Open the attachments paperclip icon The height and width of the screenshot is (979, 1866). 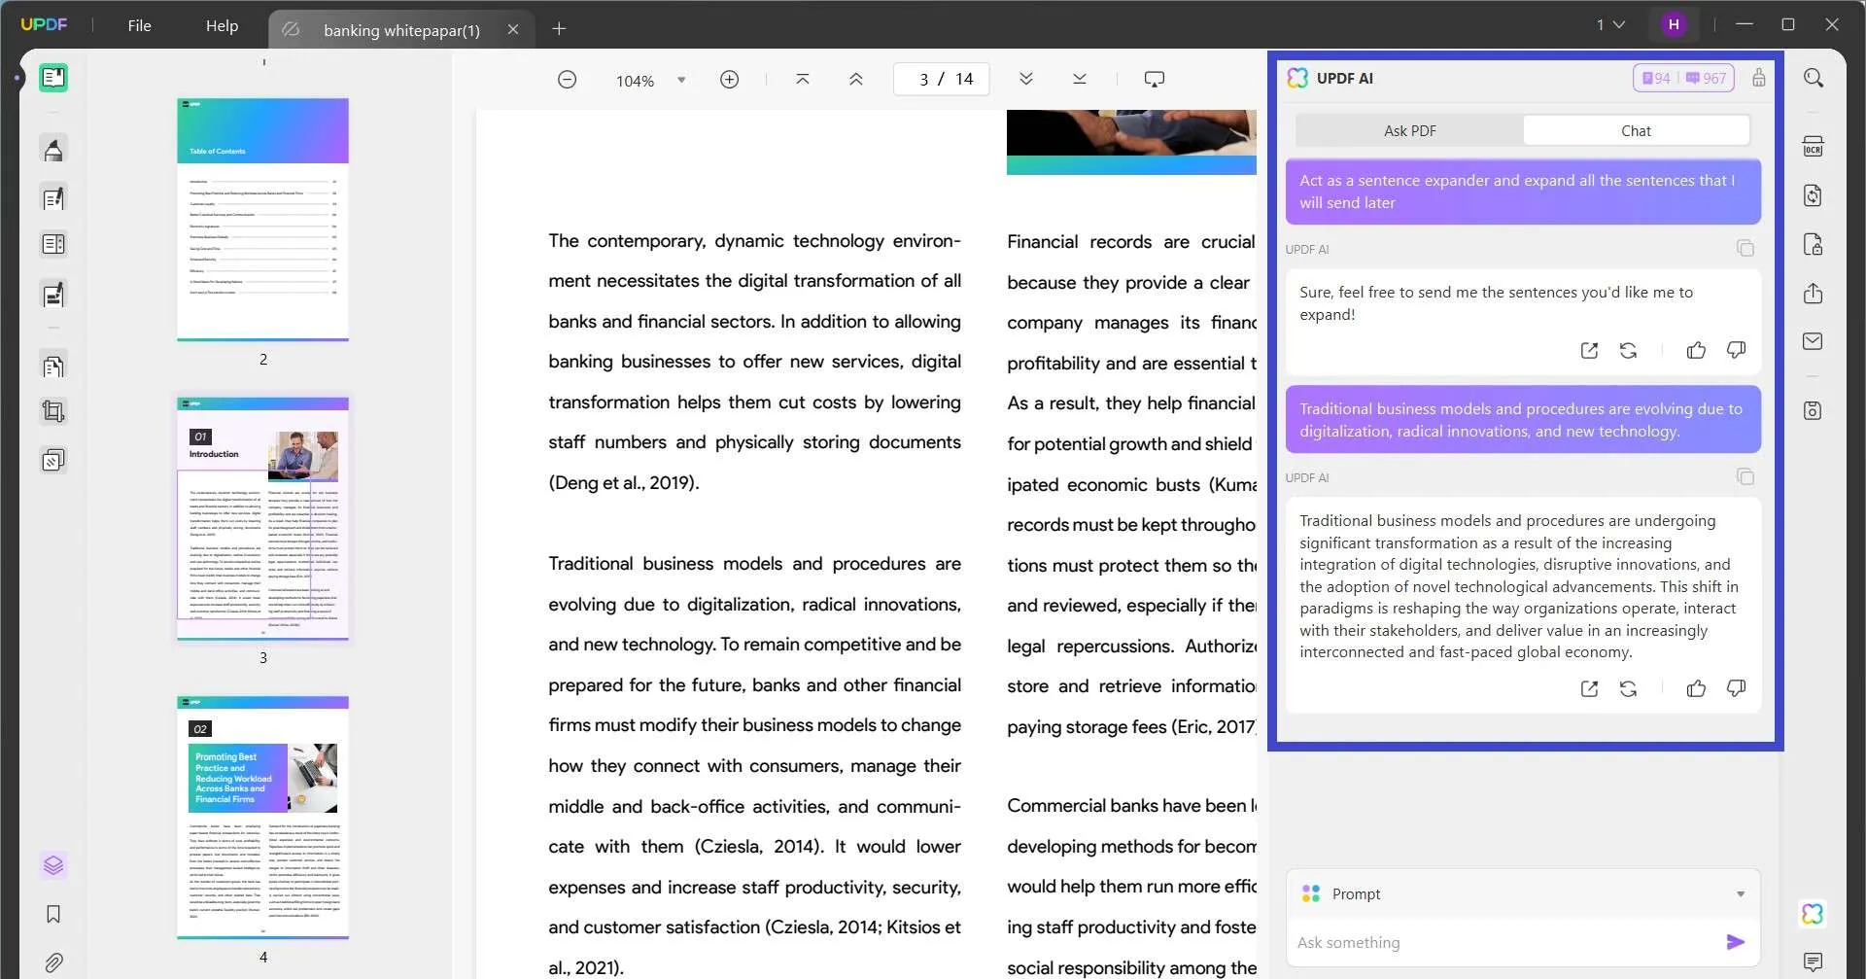pyautogui.click(x=53, y=962)
